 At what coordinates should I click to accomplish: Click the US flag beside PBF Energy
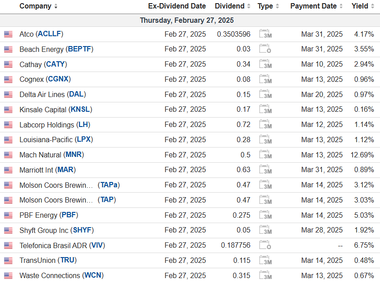click(x=8, y=215)
